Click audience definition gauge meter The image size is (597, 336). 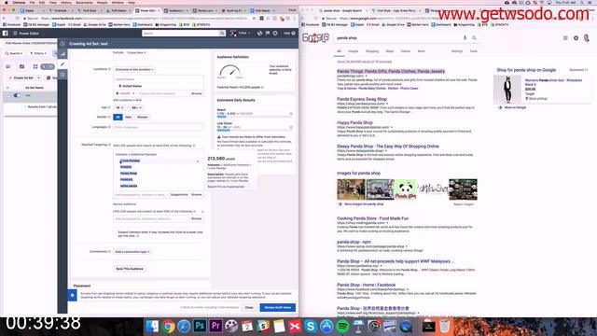[x=230, y=71]
